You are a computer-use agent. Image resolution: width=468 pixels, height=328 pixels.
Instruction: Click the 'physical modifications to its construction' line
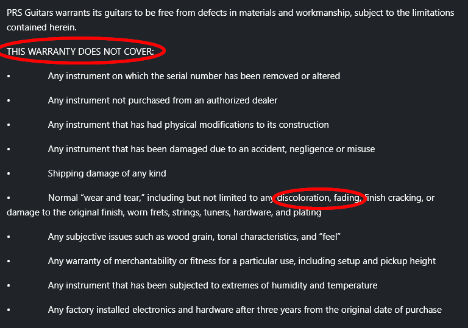(188, 125)
